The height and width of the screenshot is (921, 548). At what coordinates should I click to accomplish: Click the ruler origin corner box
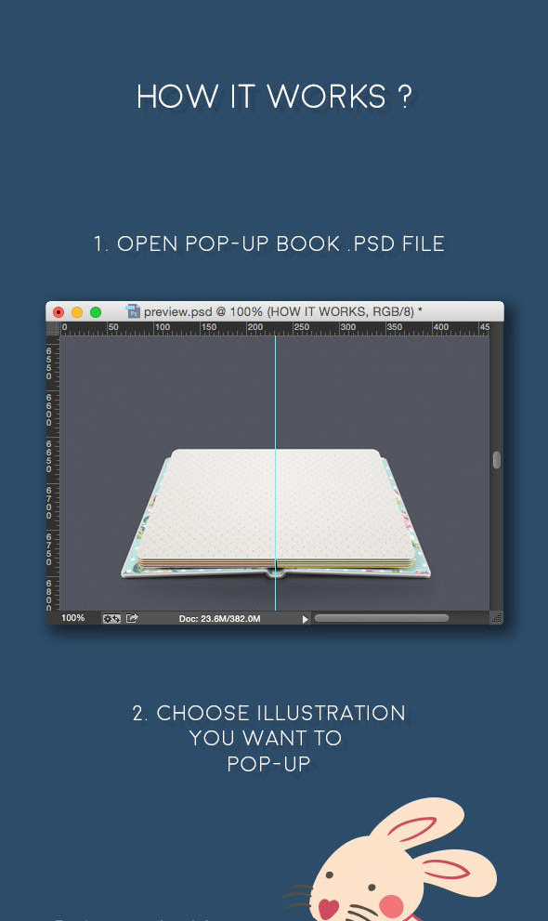pos(53,328)
